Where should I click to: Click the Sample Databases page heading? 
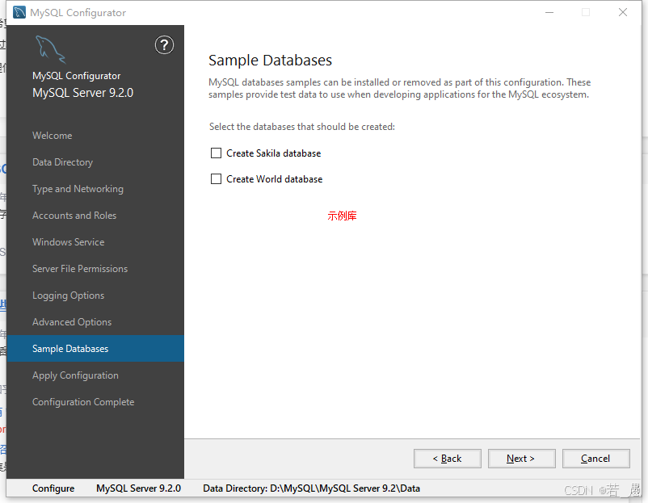pos(270,61)
